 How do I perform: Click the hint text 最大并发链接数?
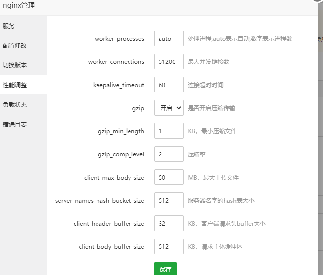pos(208,62)
